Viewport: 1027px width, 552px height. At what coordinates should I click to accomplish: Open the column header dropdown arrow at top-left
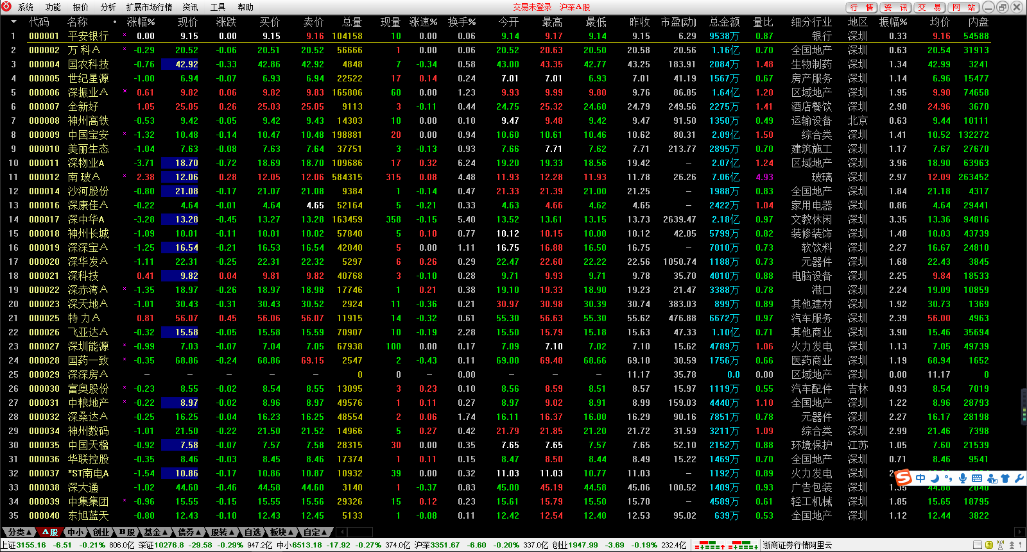coord(13,22)
